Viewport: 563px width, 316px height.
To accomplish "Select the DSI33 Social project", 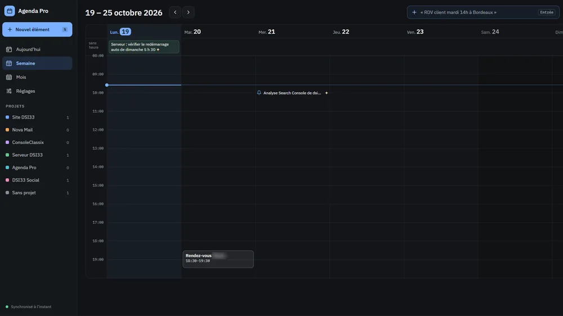I will coord(37,180).
